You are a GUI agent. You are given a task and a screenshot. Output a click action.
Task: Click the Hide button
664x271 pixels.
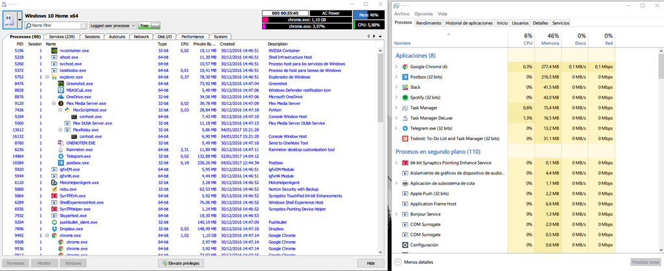pyautogui.click(x=370, y=263)
